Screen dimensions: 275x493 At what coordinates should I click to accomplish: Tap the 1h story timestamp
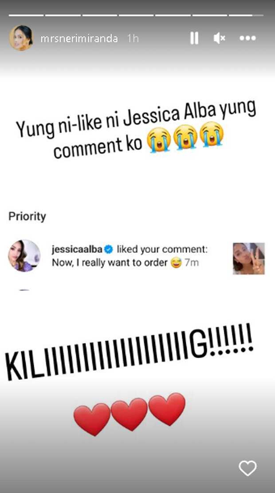133,39
